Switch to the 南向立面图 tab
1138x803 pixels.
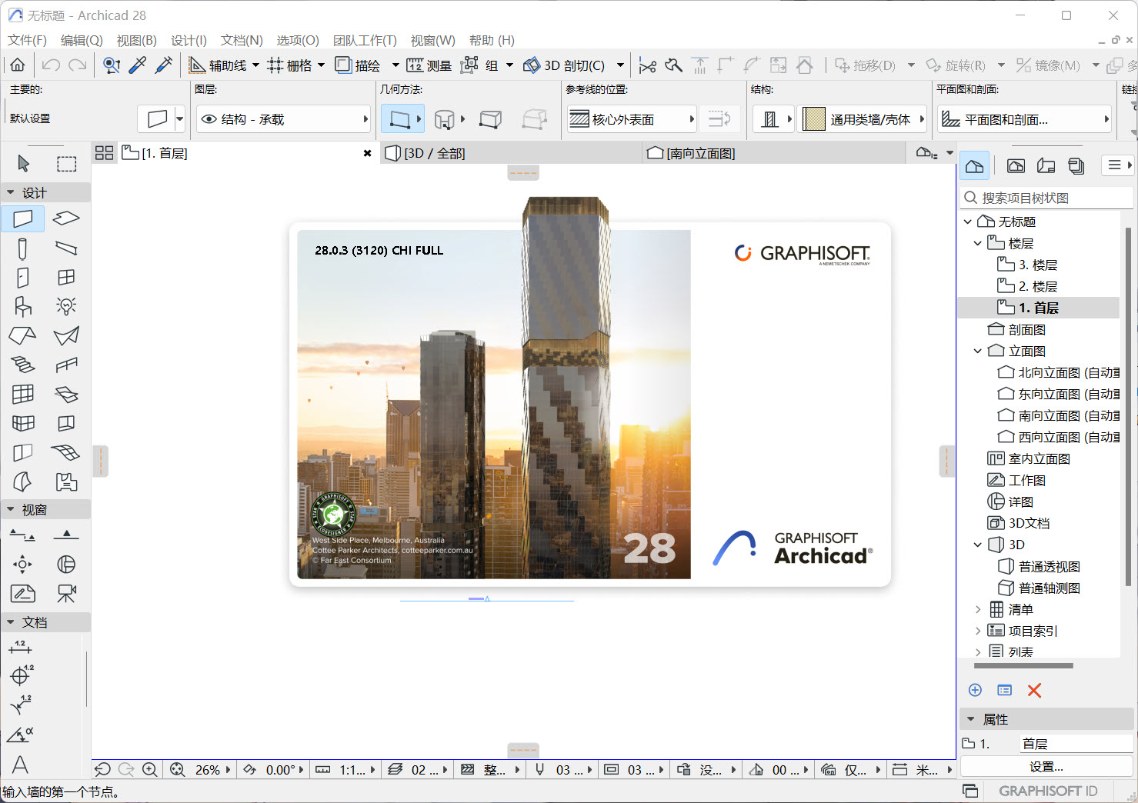click(775, 153)
